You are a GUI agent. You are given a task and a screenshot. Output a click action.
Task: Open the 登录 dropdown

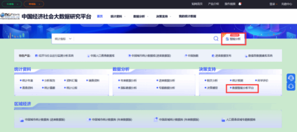click(x=273, y=4)
